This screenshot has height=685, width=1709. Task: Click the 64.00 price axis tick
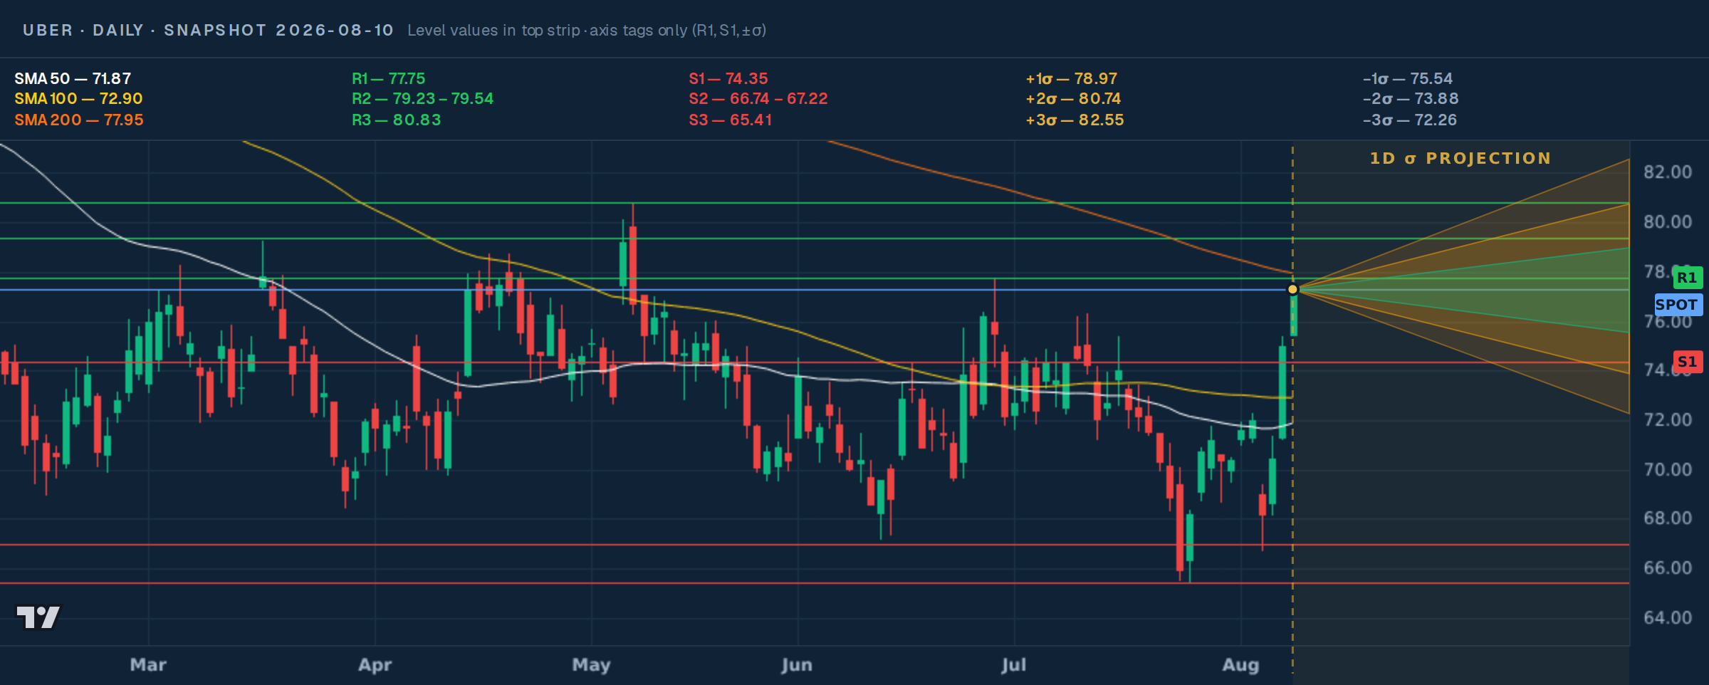click(x=1668, y=617)
